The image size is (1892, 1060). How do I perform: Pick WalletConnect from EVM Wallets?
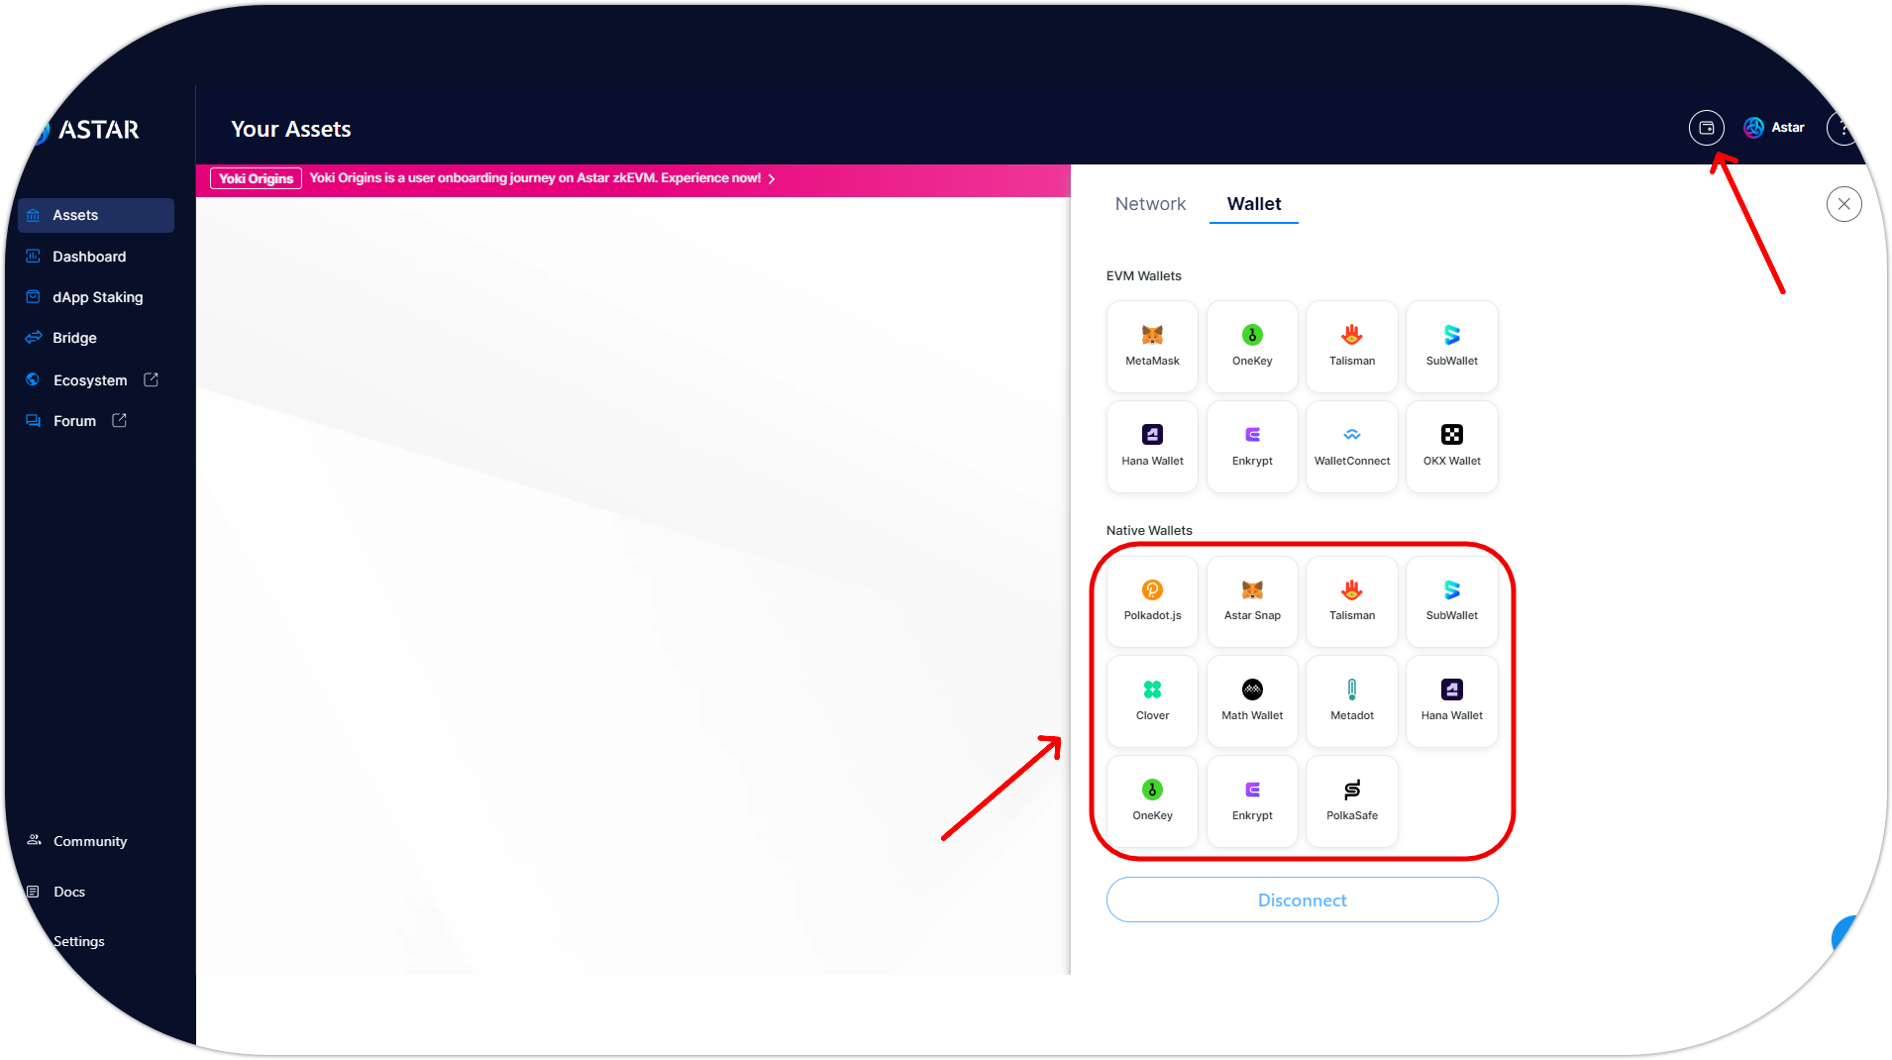(1351, 446)
